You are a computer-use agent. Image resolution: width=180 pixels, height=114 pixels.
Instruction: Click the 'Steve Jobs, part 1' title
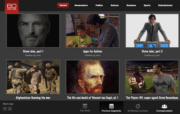pos(33,51)
